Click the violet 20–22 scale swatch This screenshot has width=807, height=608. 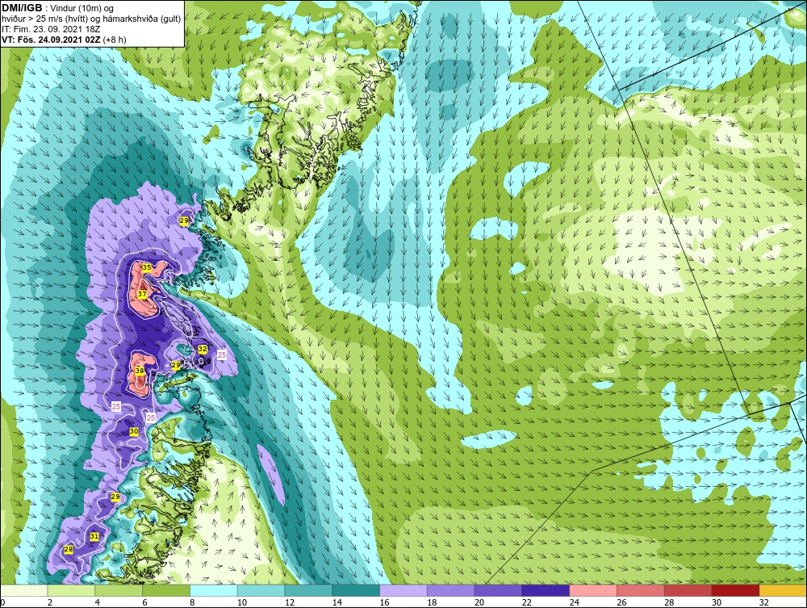click(498, 590)
